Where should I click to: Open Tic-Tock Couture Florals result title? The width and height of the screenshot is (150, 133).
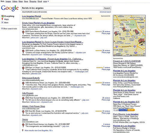52,42
